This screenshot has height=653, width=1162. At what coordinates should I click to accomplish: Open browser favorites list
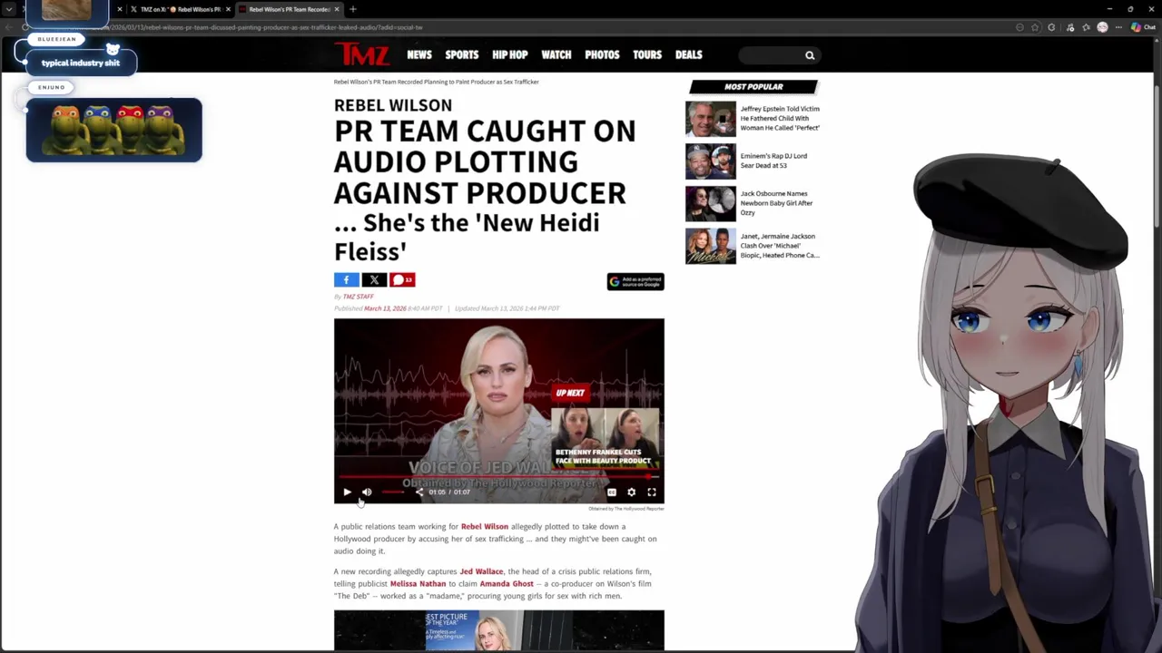(x=1086, y=27)
